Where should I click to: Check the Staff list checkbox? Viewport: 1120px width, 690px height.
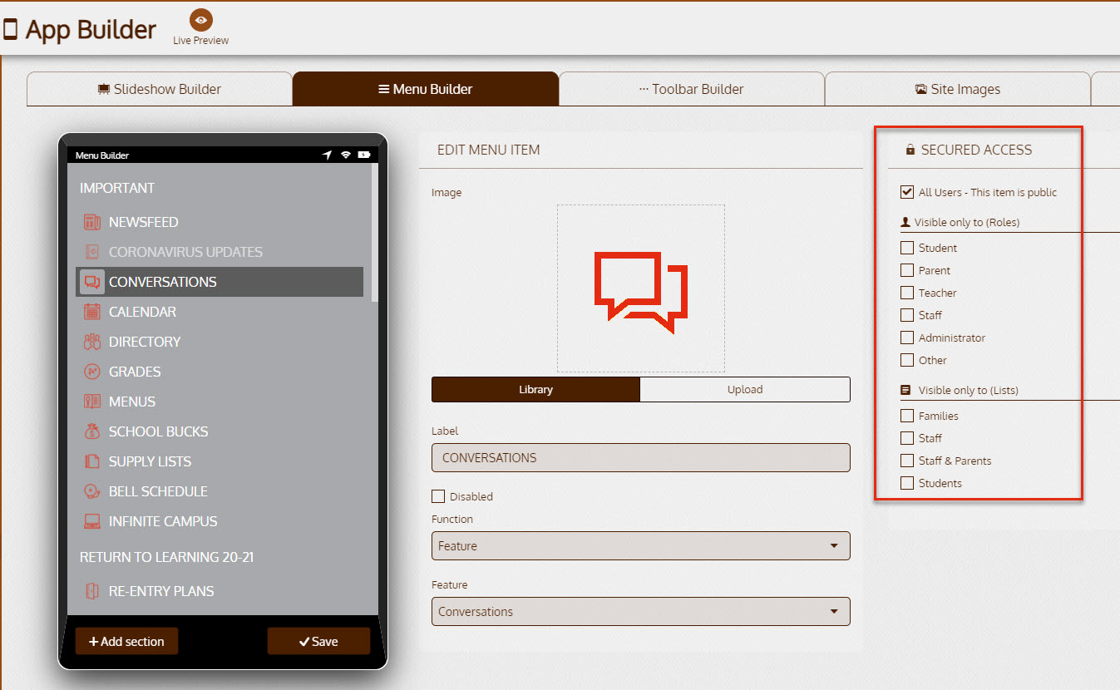coord(907,438)
